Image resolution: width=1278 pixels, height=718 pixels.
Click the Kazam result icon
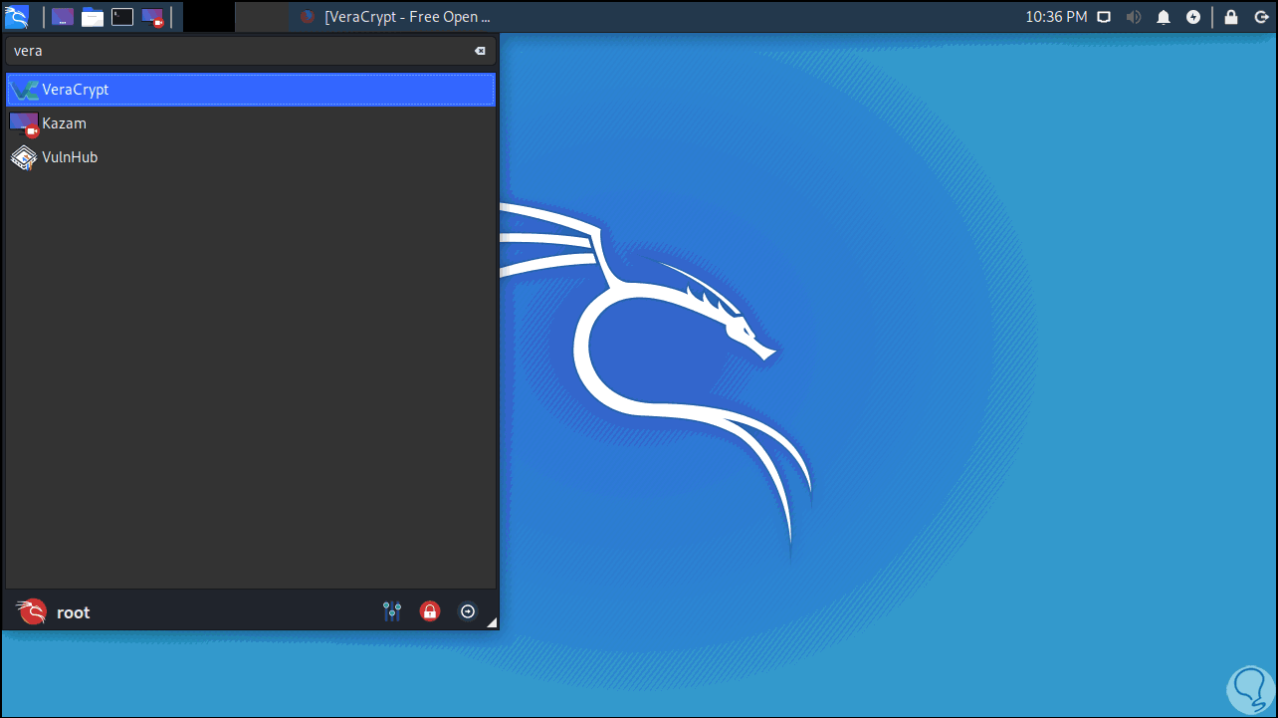[24, 123]
